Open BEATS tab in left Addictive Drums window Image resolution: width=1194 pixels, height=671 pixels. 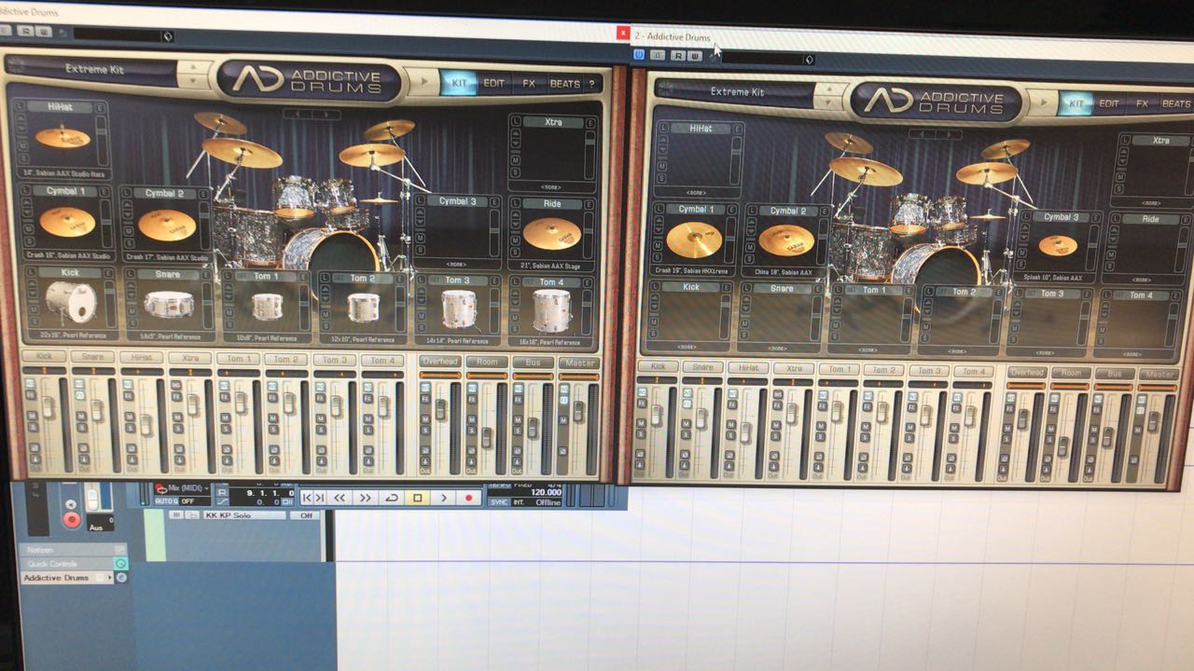[564, 84]
